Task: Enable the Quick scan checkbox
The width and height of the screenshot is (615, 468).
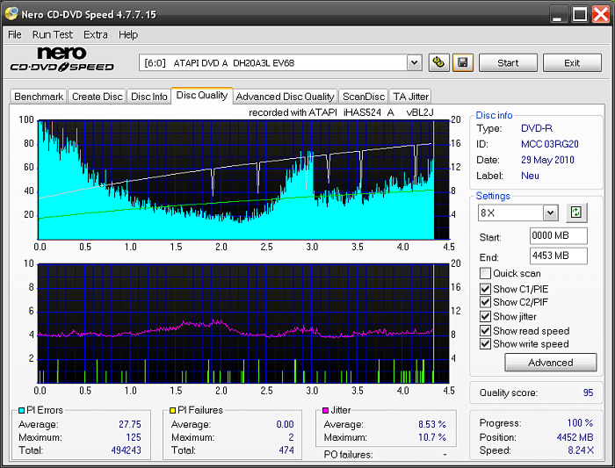Action: [485, 274]
